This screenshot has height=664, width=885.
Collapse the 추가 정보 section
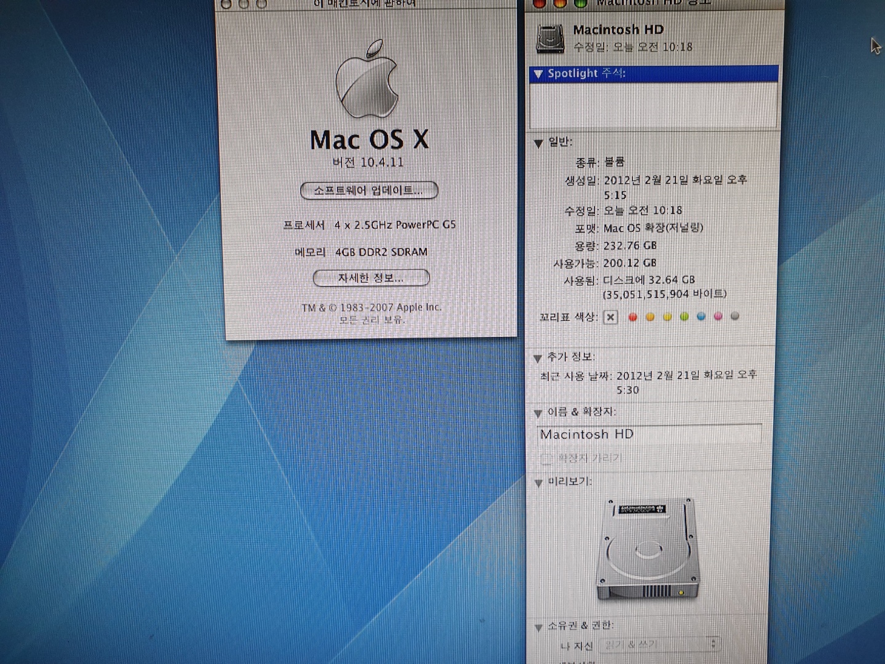point(538,358)
